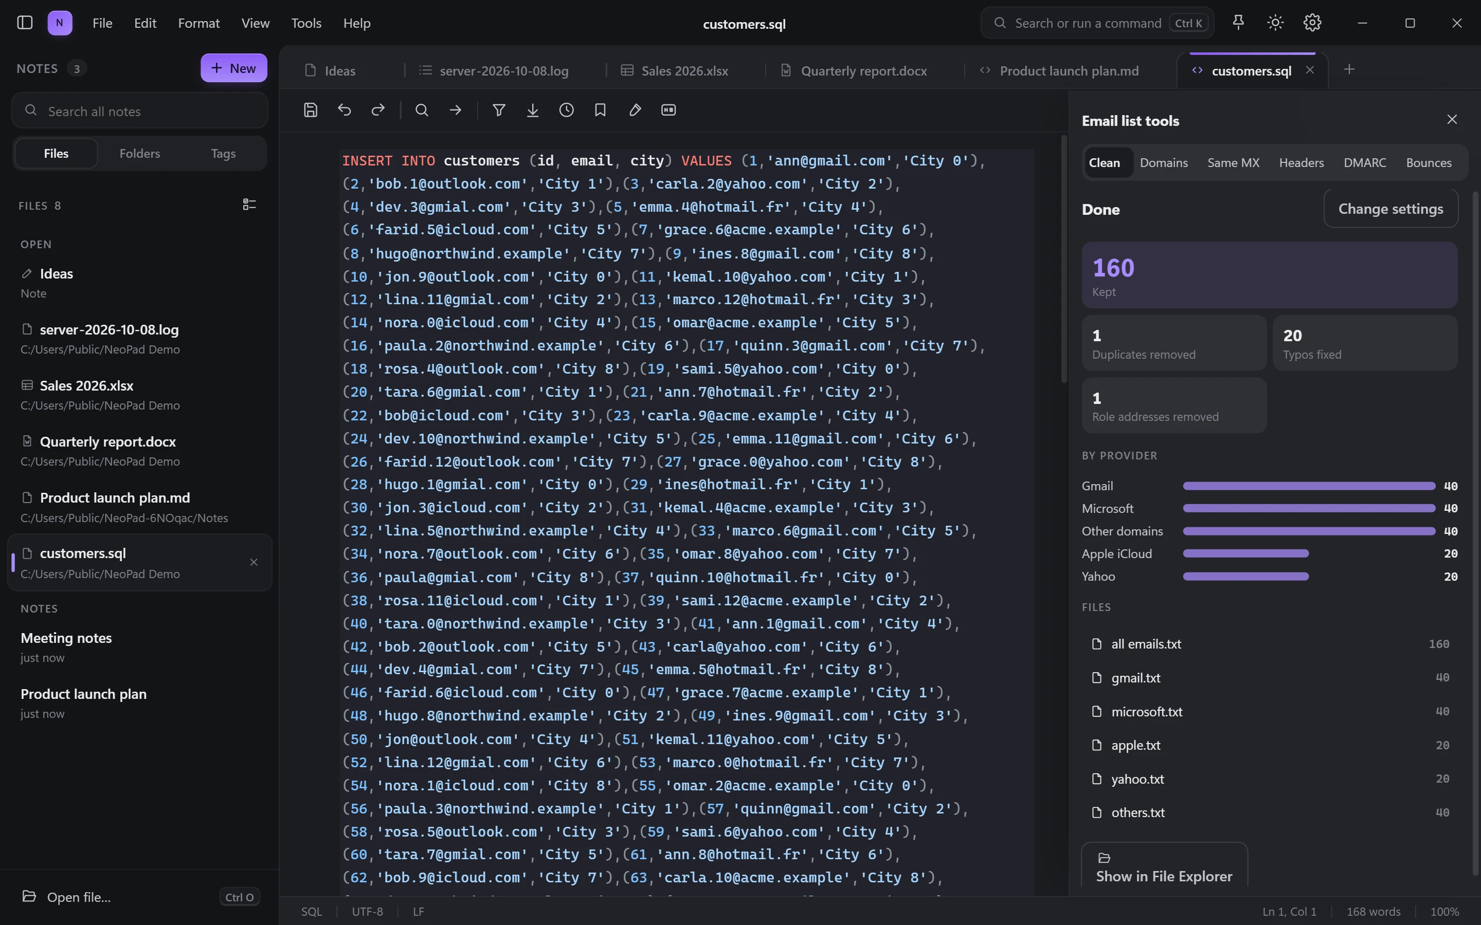This screenshot has width=1481, height=925.
Task: Click the gmail.txt file icon
Action: [x=1097, y=677]
